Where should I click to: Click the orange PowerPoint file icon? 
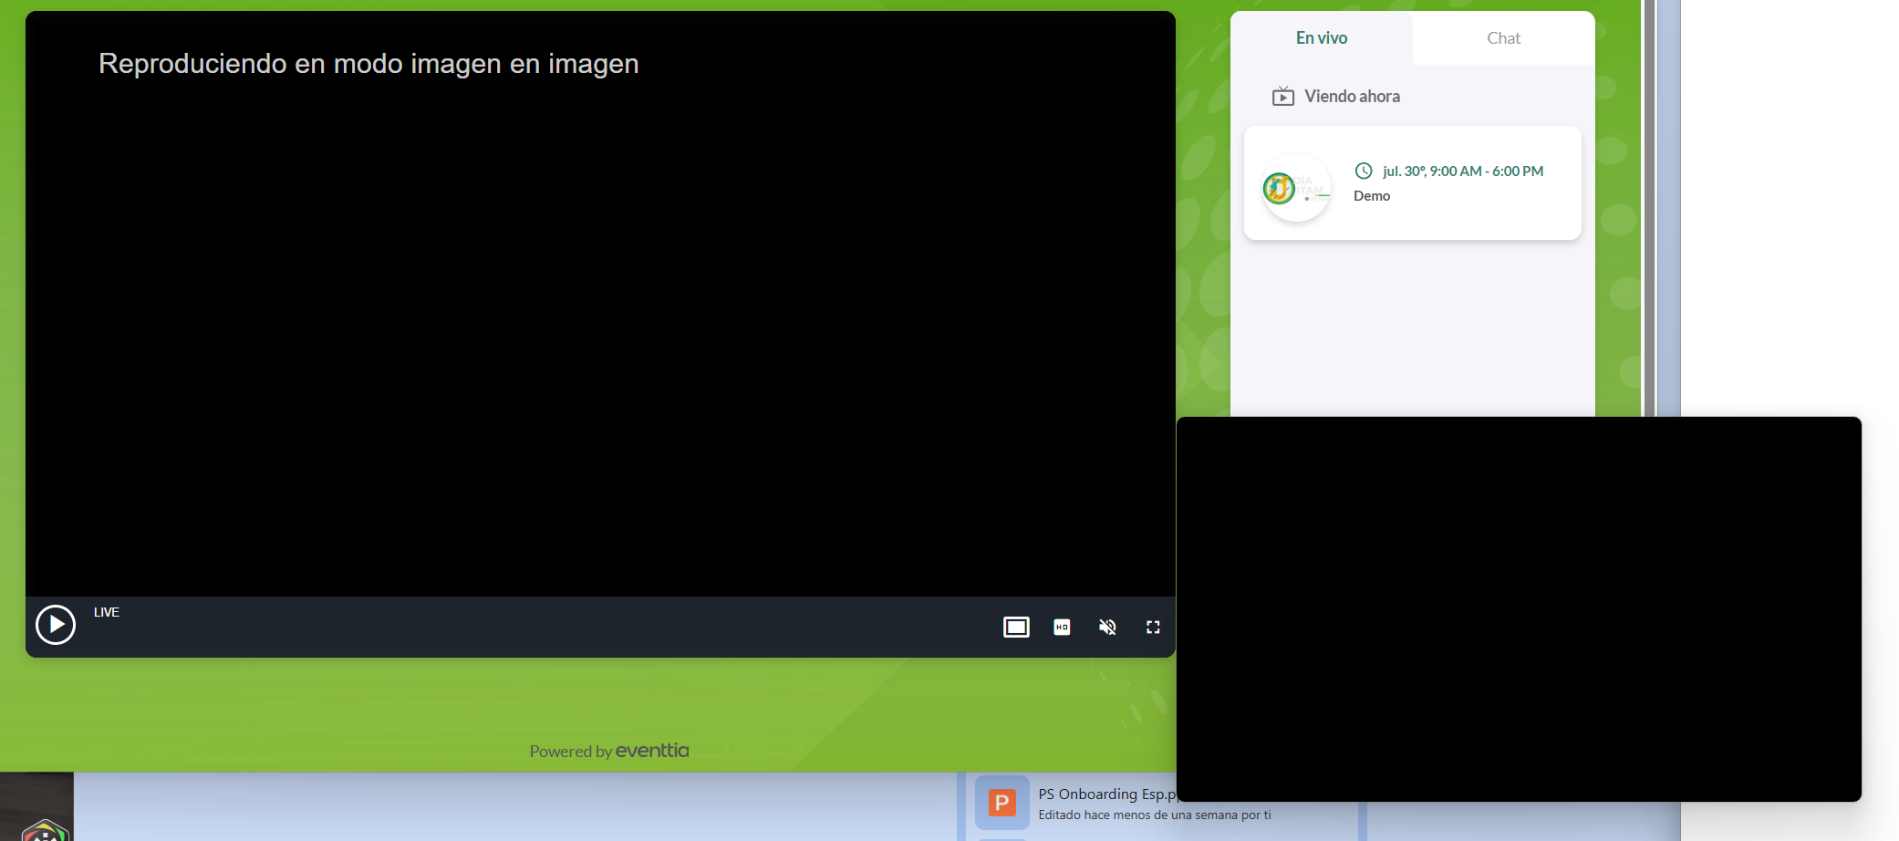pos(1001,803)
